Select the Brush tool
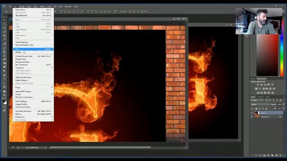Image resolution: width=287 pixels, height=161 pixels. (4, 48)
